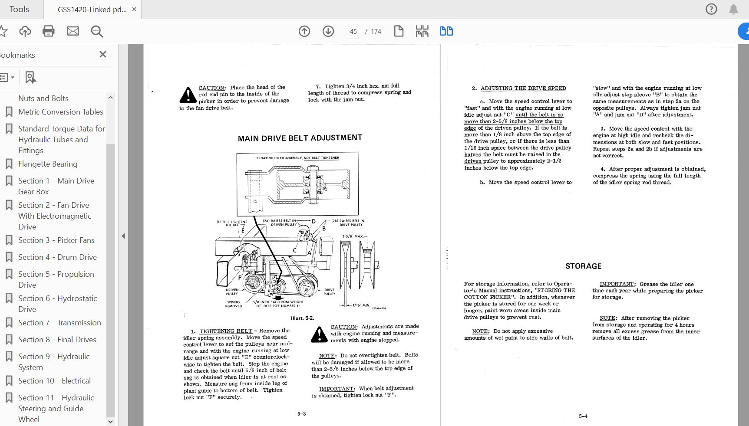
Task: Open Section 10 - Electrical bookmark
Action: coord(54,381)
